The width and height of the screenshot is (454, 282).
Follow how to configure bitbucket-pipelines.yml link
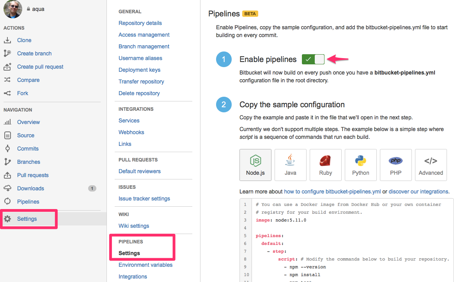click(332, 192)
